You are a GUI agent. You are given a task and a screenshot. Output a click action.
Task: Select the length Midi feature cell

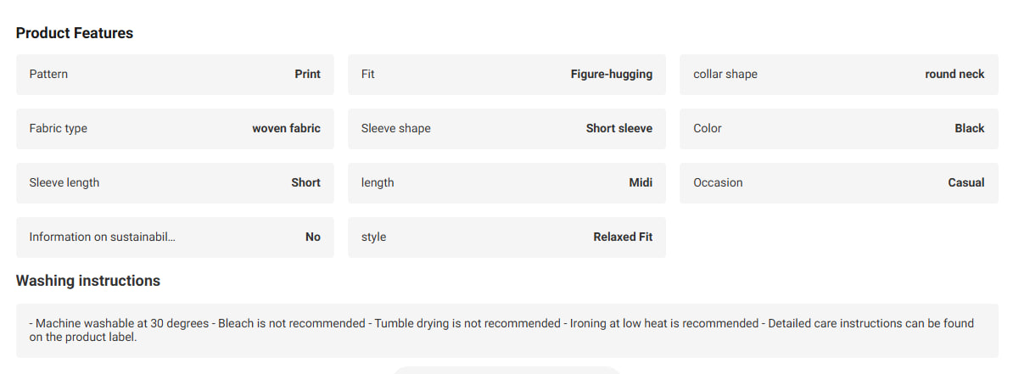coord(506,183)
